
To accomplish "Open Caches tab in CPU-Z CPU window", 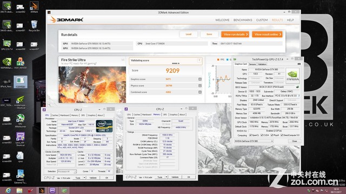I will pos(55,115).
